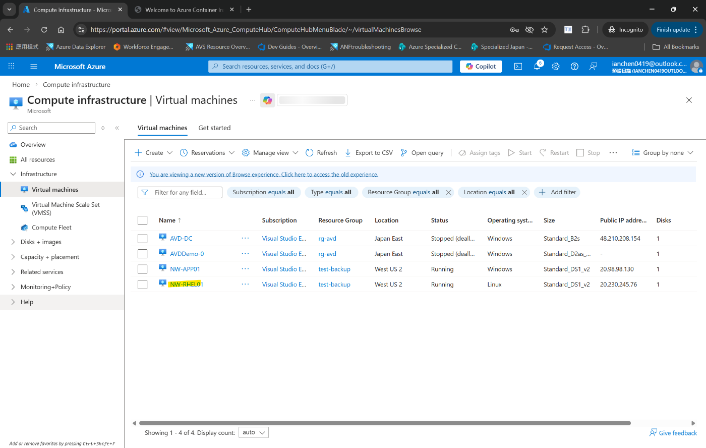Image resolution: width=706 pixels, height=448 pixels.
Task: Open Compute Fleet in the left menu
Action: (x=51, y=228)
